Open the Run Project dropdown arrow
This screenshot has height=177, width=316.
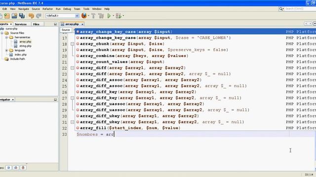[113, 16]
